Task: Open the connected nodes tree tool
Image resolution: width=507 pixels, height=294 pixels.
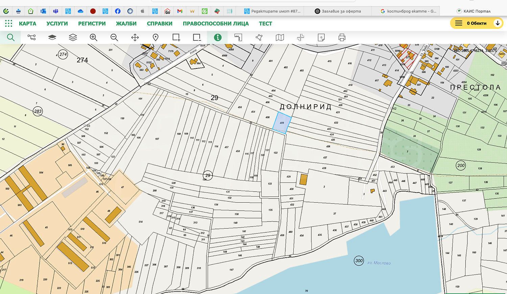Action: (x=31, y=37)
